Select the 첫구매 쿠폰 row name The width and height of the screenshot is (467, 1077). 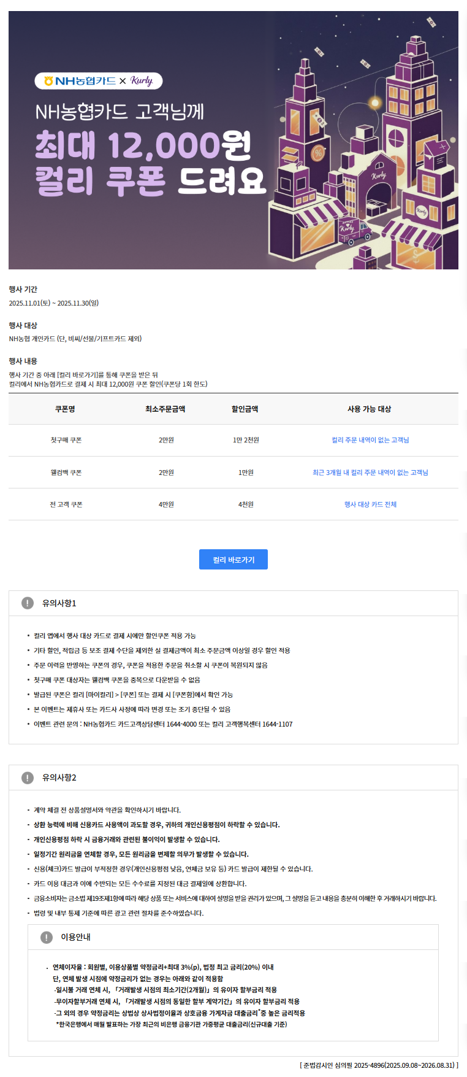[66, 440]
